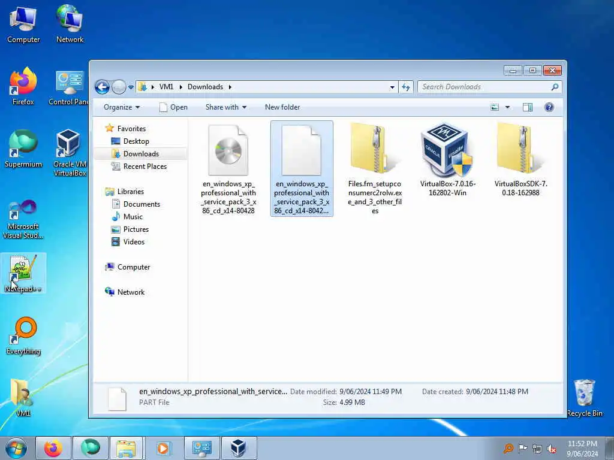Click the search magnifier icon
Image resolution: width=614 pixels, height=460 pixels.
[x=555, y=87]
